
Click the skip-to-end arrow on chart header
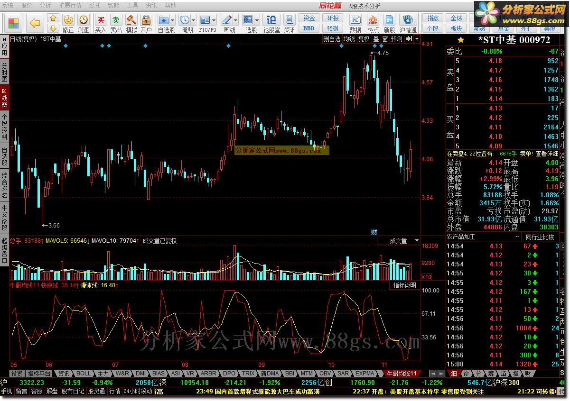click(x=409, y=39)
